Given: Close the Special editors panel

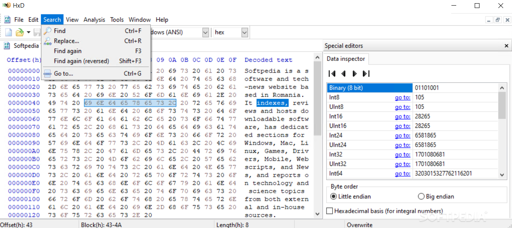Looking at the screenshot, I should [506, 46].
